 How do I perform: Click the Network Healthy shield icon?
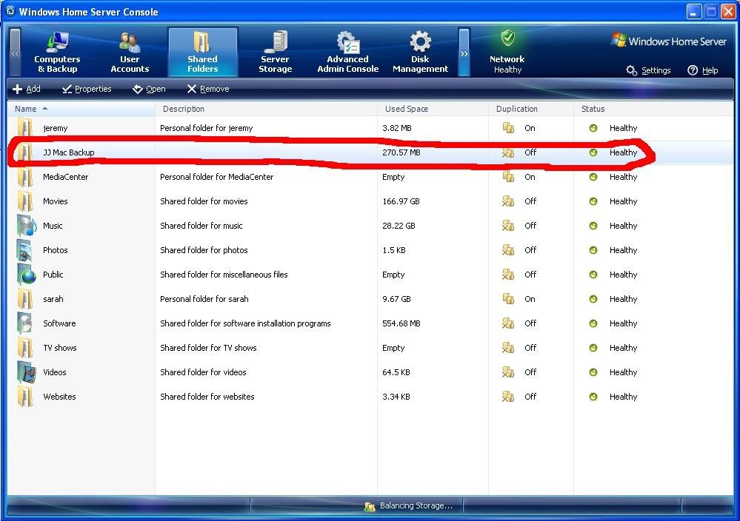[x=508, y=38]
